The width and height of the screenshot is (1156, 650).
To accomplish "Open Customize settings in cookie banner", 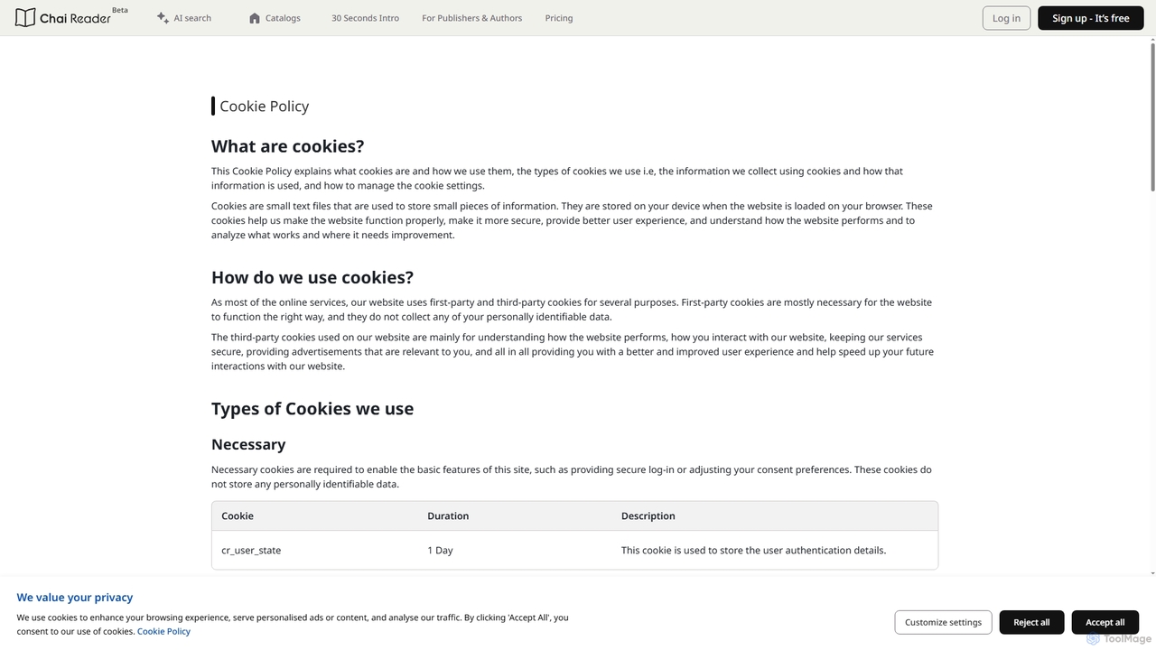I will tap(943, 622).
